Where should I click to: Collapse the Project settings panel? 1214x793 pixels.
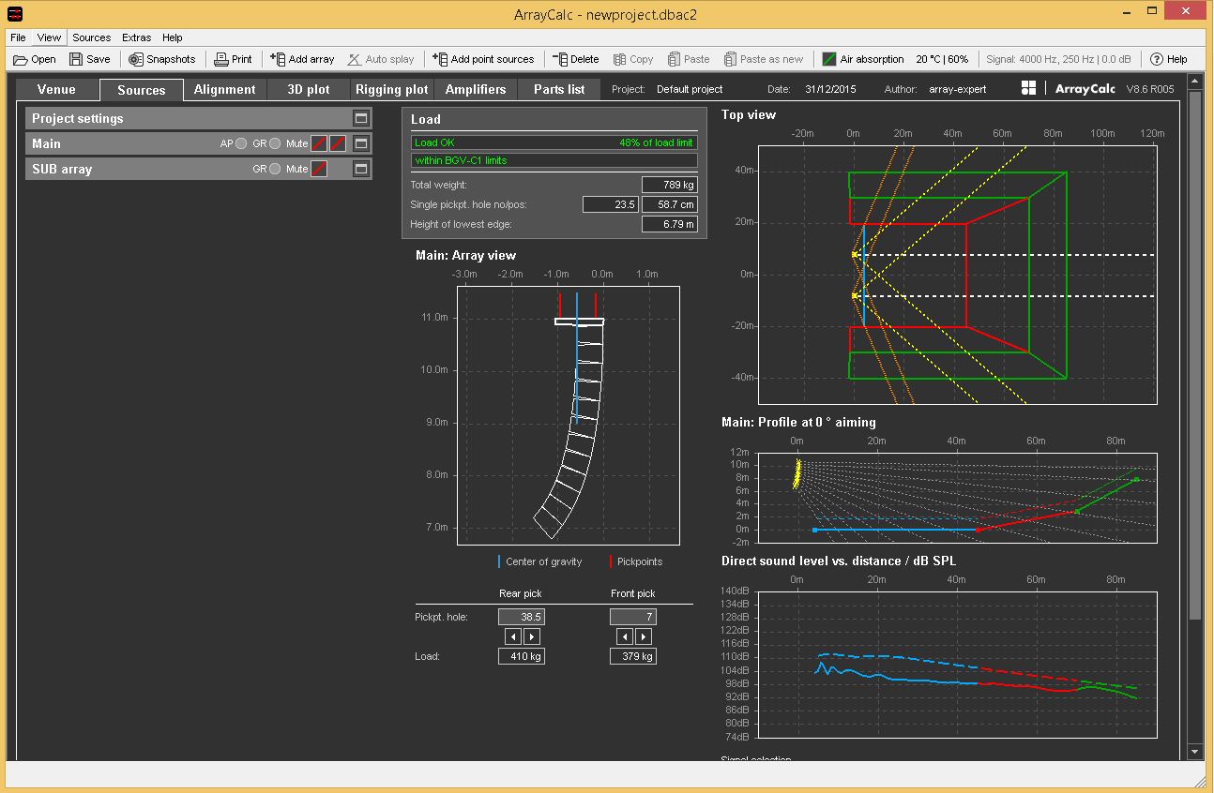click(x=360, y=118)
